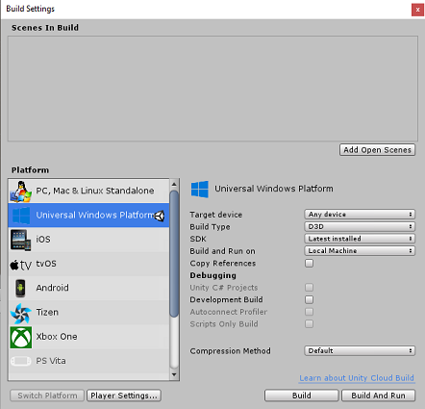Select the iOS platform label
425x409 pixels.
[x=43, y=240]
